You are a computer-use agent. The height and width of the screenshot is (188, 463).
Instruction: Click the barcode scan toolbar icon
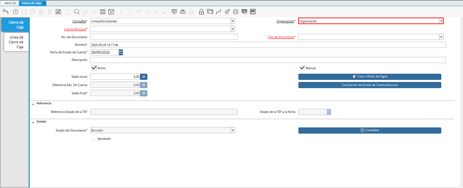pyautogui.click(x=244, y=12)
